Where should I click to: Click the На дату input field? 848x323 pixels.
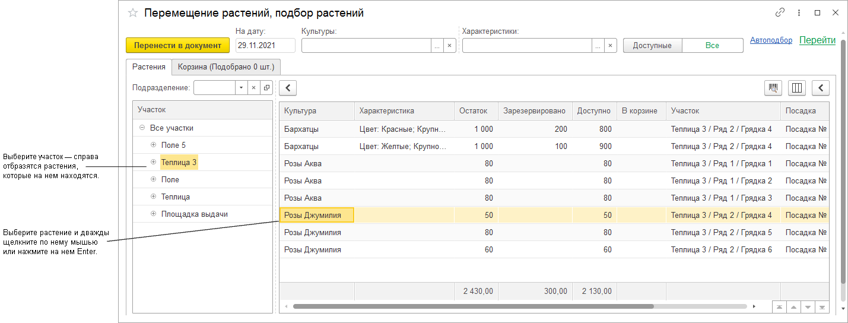tap(265, 46)
